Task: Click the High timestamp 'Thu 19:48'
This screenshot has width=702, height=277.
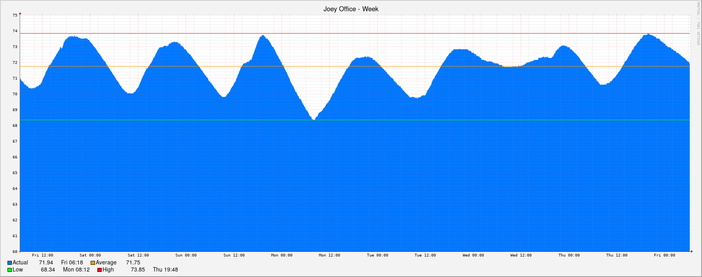Action: click(166, 270)
